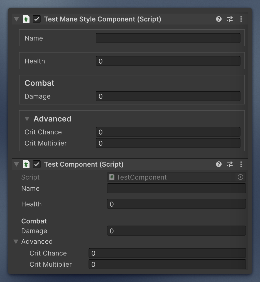Collapse the Test Component (Script) foldout
260x282 pixels.
point(16,164)
